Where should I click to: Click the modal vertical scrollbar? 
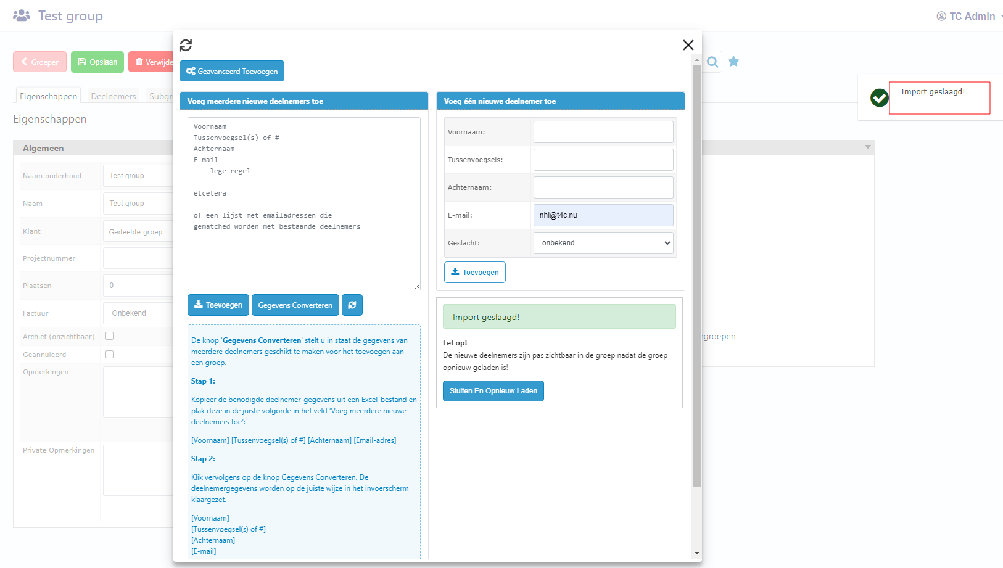click(x=696, y=278)
